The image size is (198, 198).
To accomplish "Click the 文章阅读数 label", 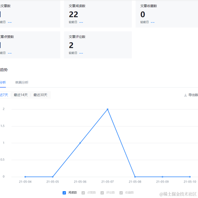I will [x=77, y=6].
